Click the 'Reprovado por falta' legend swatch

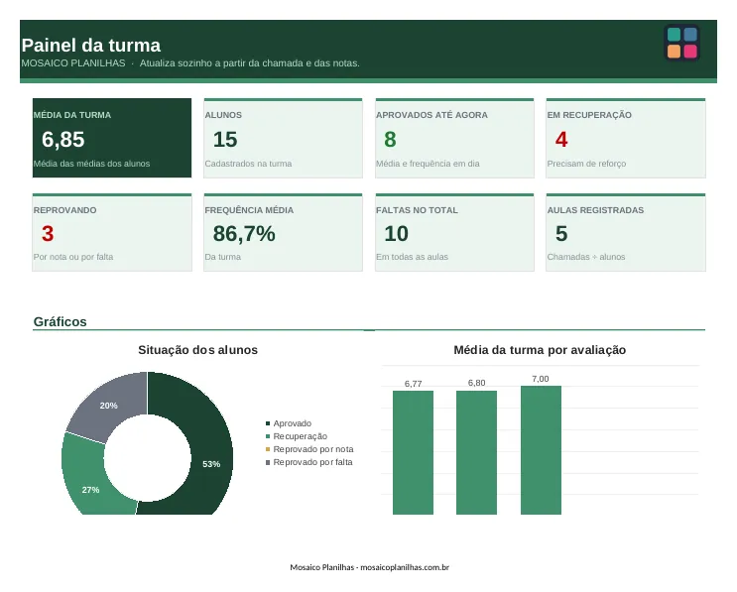point(268,462)
